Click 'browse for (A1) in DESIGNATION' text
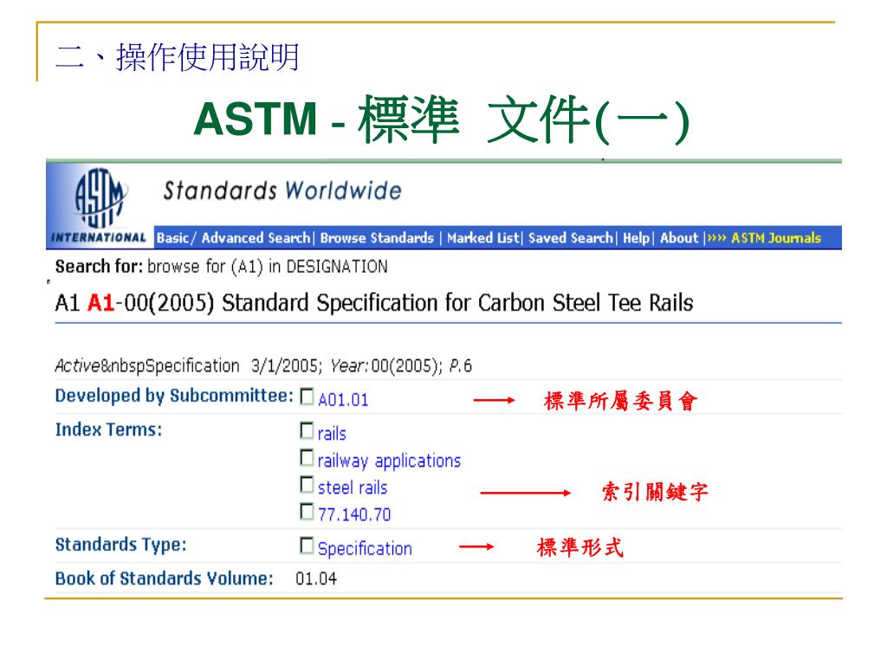 click(x=268, y=267)
